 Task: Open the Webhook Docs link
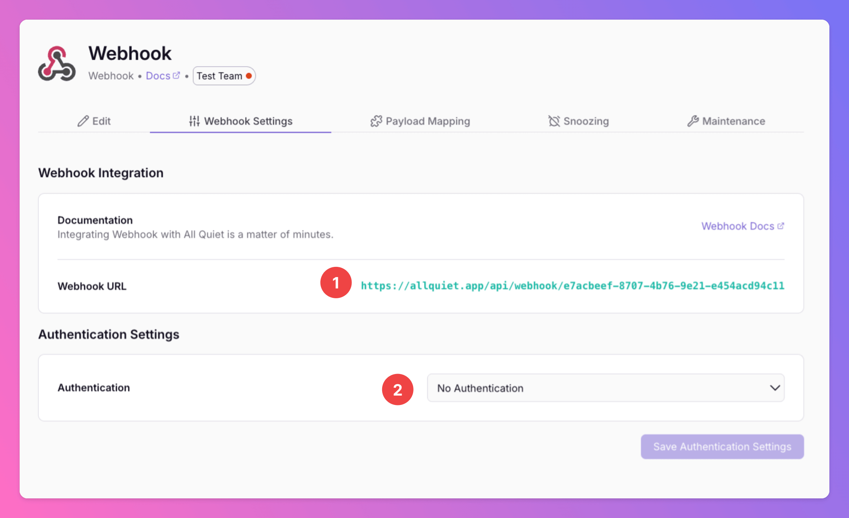click(738, 226)
